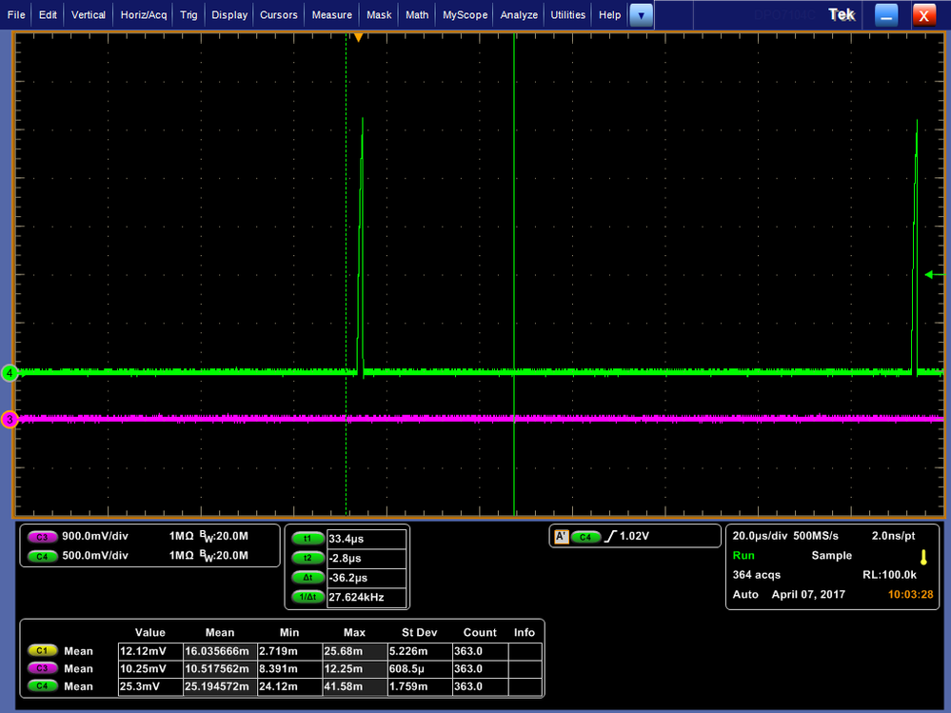This screenshot has height=713, width=951.
Task: Click the A trigger type indicator
Action: tap(561, 537)
